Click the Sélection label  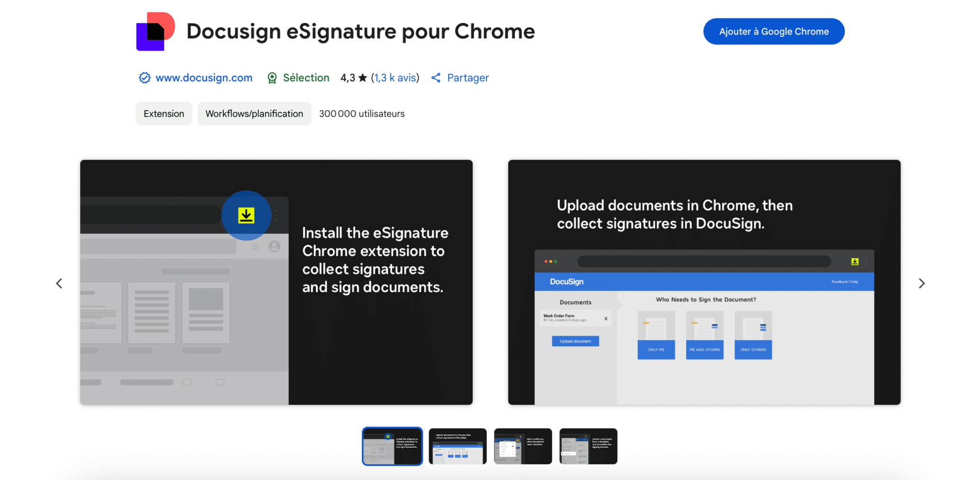point(306,78)
